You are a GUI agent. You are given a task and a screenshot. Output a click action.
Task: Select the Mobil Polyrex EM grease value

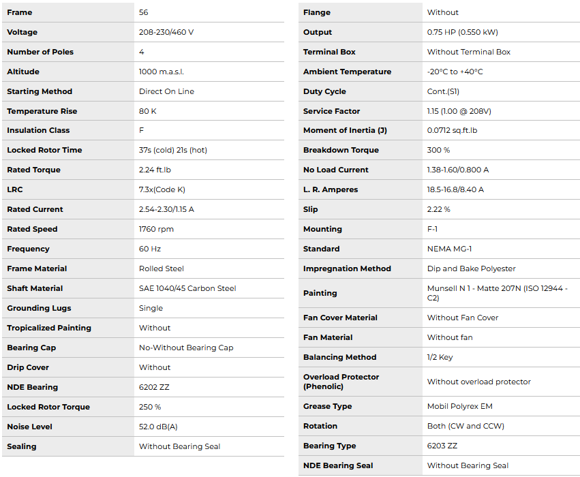(459, 406)
